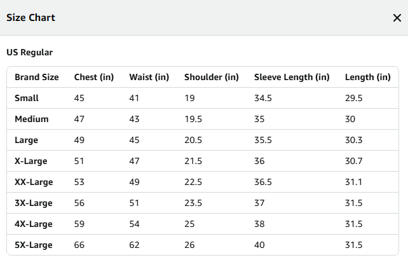Click the Brand Size column header
This screenshot has width=408, height=274.
[x=37, y=77]
